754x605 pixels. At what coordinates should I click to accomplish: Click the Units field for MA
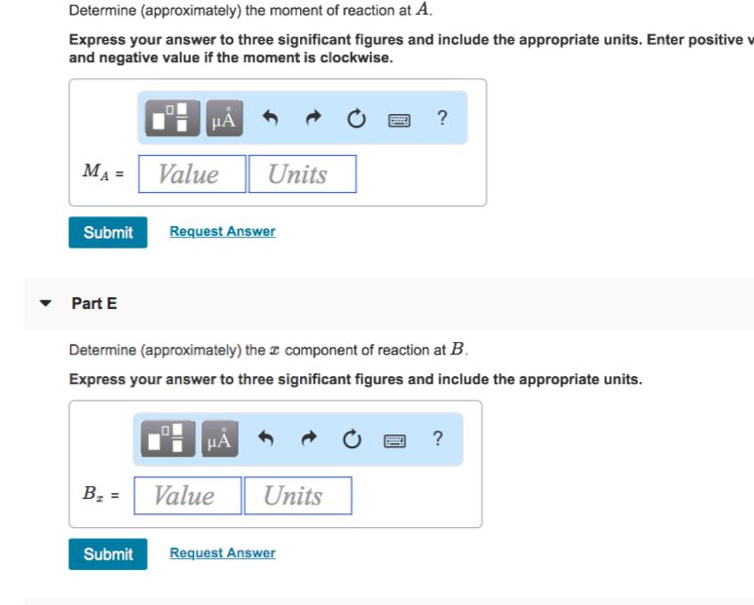click(302, 174)
